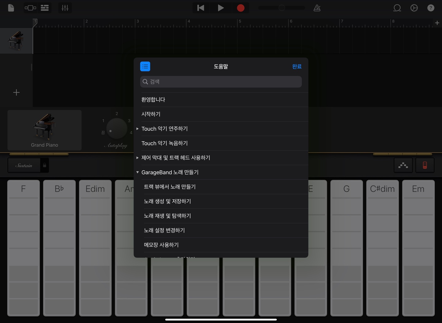Add a new track with plus button

(x=16, y=92)
